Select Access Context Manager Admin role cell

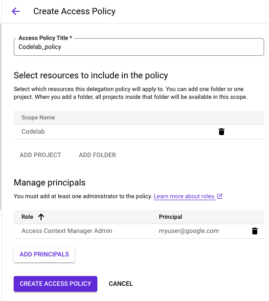tap(67, 231)
